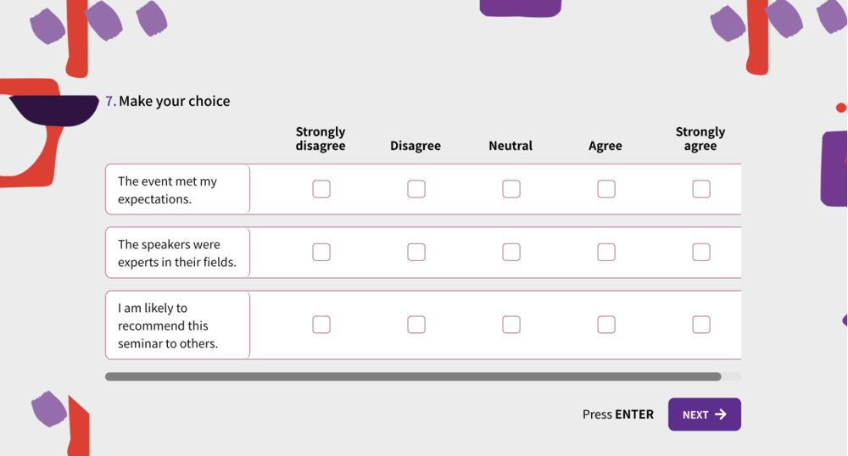The image size is (848, 456).
Task: Check Disagree for event met expectations
Action: pos(416,189)
